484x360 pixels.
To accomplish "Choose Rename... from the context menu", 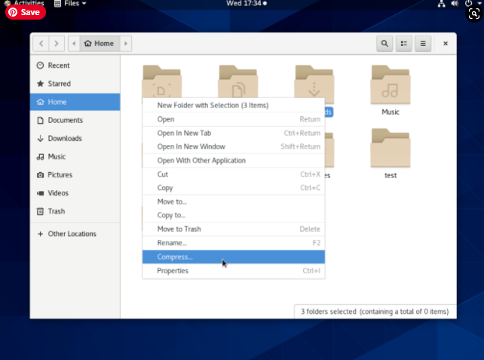I will pyautogui.click(x=234, y=243).
